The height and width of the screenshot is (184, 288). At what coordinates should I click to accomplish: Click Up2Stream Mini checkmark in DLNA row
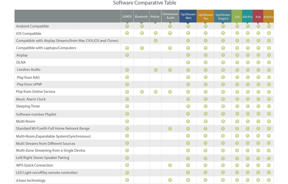tap(188, 62)
